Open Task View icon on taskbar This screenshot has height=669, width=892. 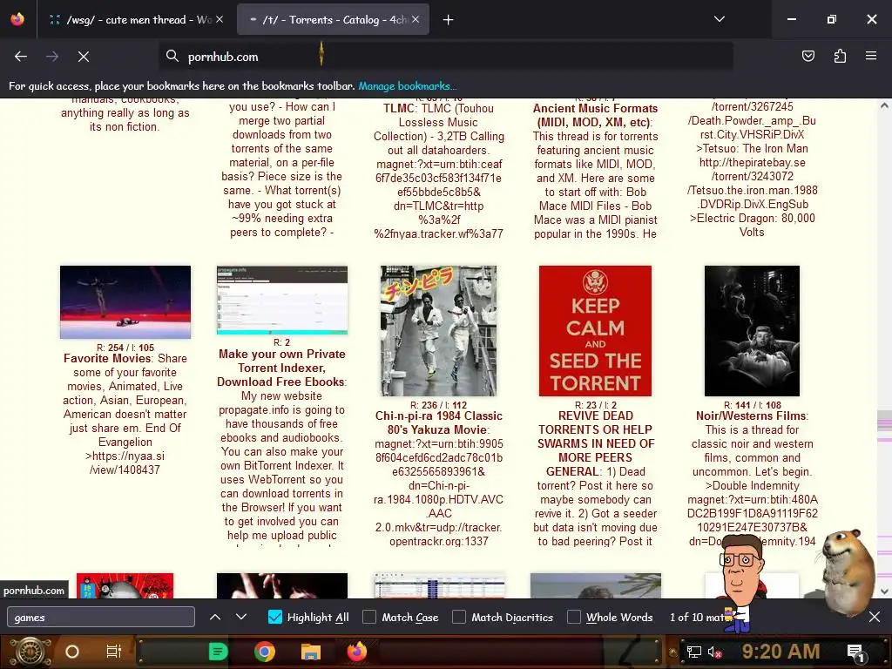[114, 652]
